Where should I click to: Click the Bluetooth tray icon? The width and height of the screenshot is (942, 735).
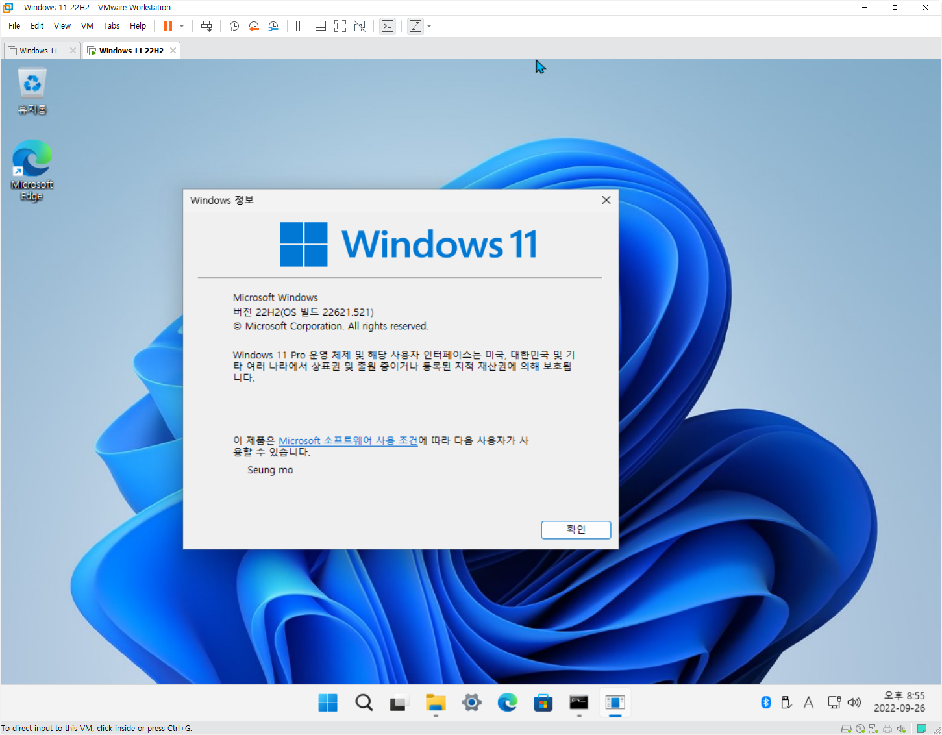tap(766, 703)
